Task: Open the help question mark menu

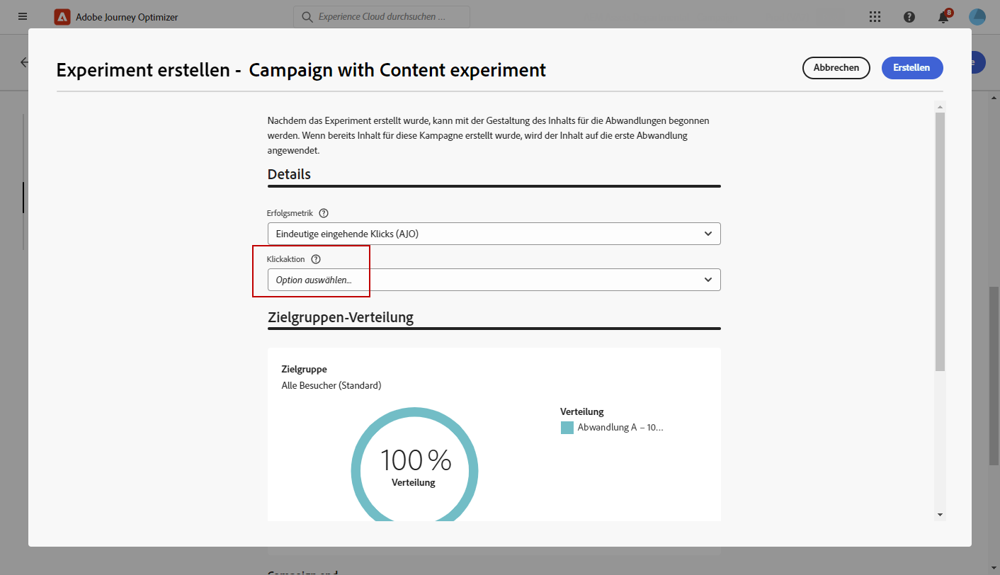Action: (x=909, y=17)
